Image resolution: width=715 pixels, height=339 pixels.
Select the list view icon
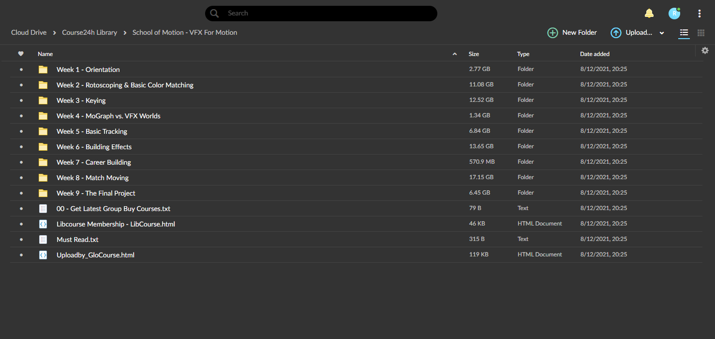[x=684, y=33]
